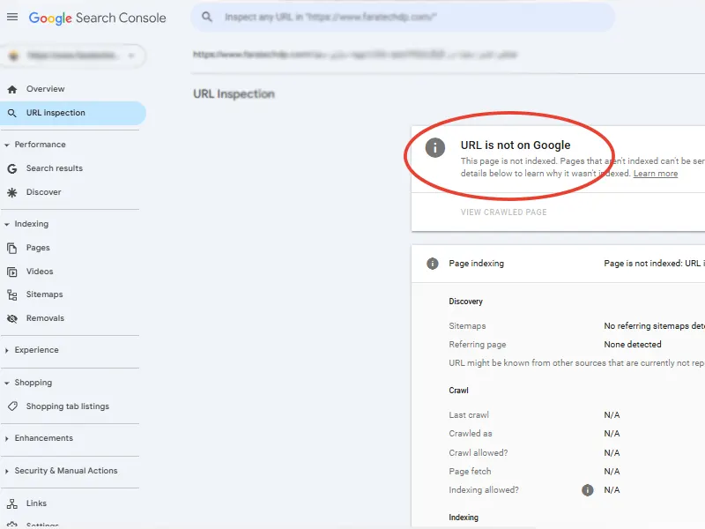Click the Last crawl label
Viewport: 705px width, 529px height.
tap(469, 415)
